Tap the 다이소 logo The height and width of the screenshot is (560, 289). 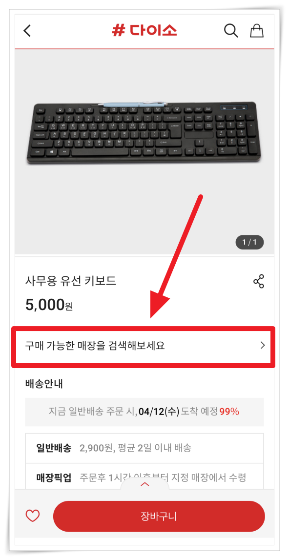(x=144, y=31)
